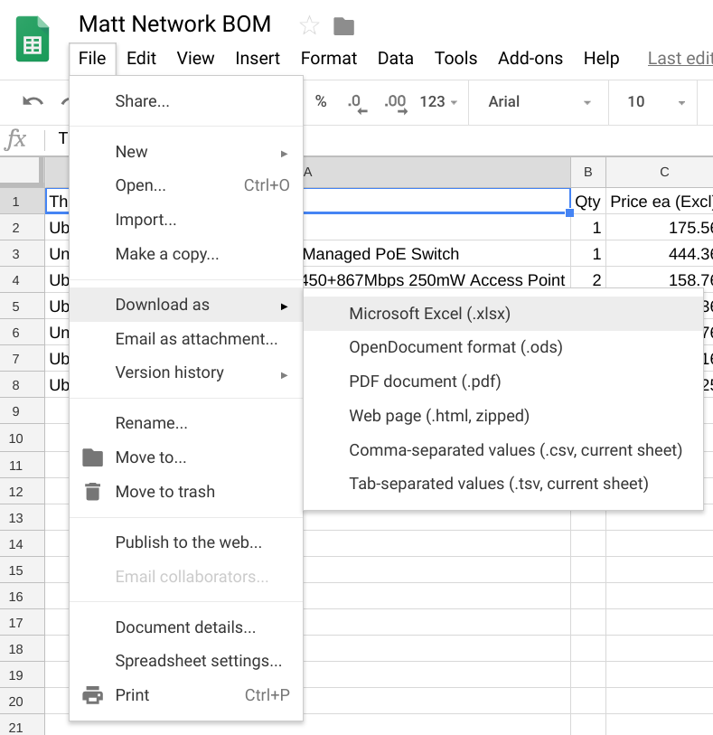
Task: Click Make a copy... in File menu
Action: [x=167, y=254]
